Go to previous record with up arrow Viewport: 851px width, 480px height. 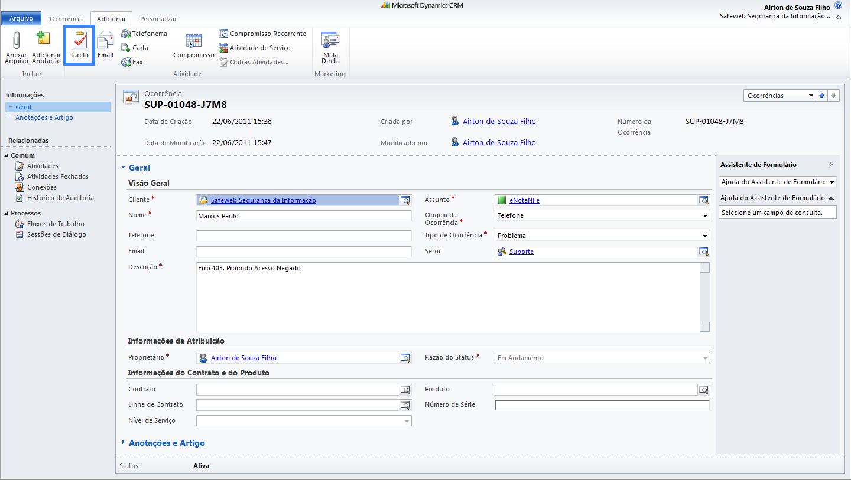pos(821,96)
